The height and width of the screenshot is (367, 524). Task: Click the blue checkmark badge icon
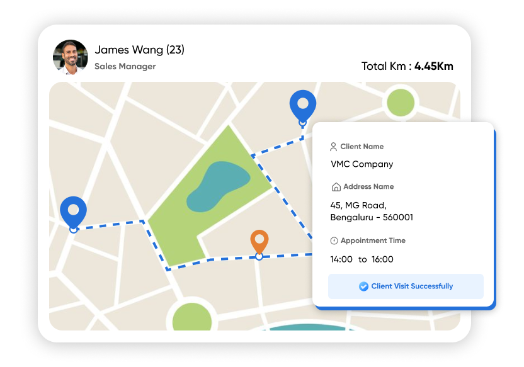[x=363, y=286]
